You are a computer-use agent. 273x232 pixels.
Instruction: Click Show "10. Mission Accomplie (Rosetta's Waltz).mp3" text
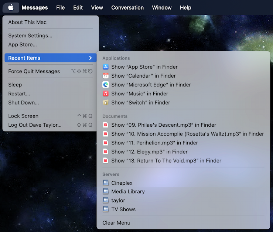coord(188,134)
